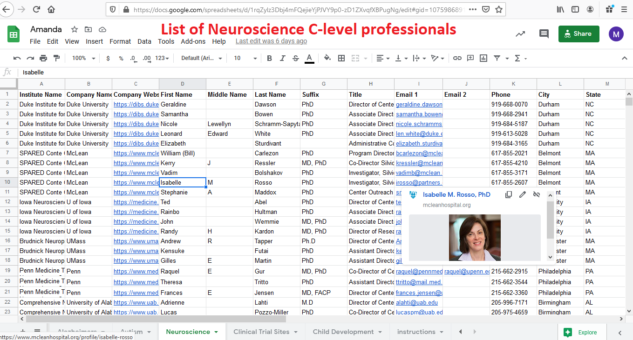Open the Edit menu
This screenshot has height=340, width=633.
[x=53, y=41]
